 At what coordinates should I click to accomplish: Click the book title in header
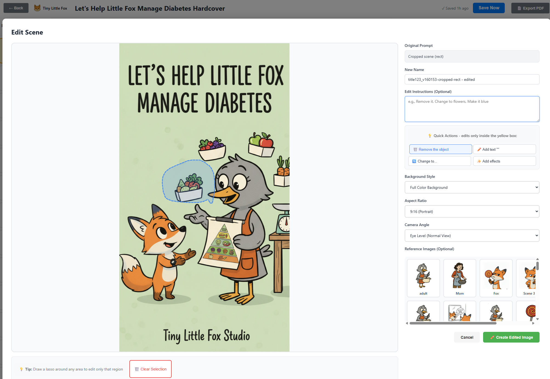tap(150, 8)
